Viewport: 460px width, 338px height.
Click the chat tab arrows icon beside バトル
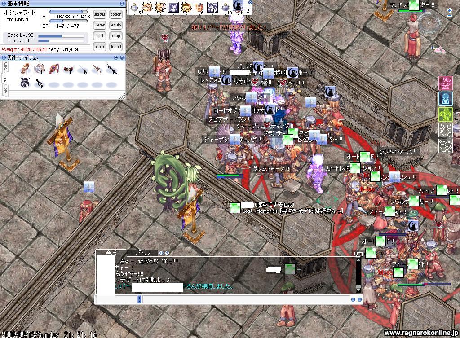(x=161, y=253)
